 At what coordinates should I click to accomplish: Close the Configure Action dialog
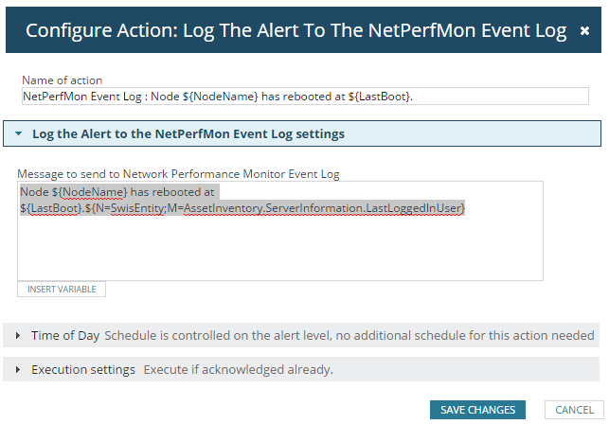click(584, 31)
